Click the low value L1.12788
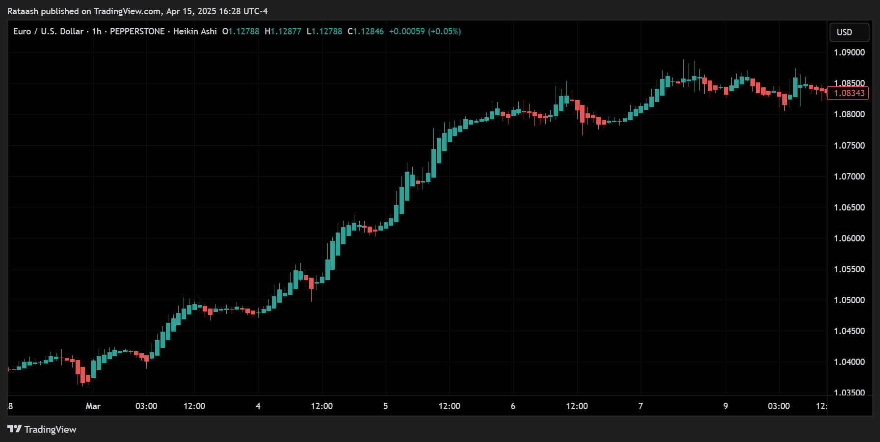This screenshot has width=880, height=442. click(325, 31)
